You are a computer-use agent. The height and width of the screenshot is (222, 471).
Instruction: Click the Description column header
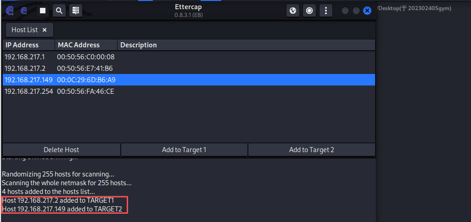point(246,45)
